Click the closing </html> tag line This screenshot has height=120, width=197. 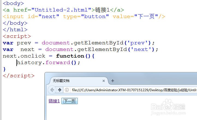coord(15,30)
